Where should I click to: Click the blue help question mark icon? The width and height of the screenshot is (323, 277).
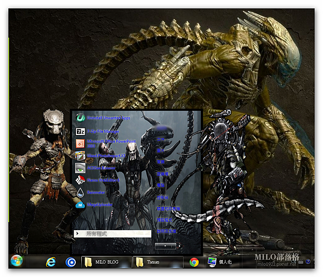[308, 261]
